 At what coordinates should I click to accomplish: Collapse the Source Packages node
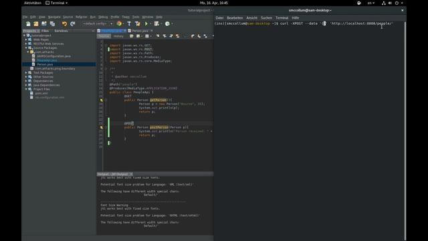pos(26,48)
